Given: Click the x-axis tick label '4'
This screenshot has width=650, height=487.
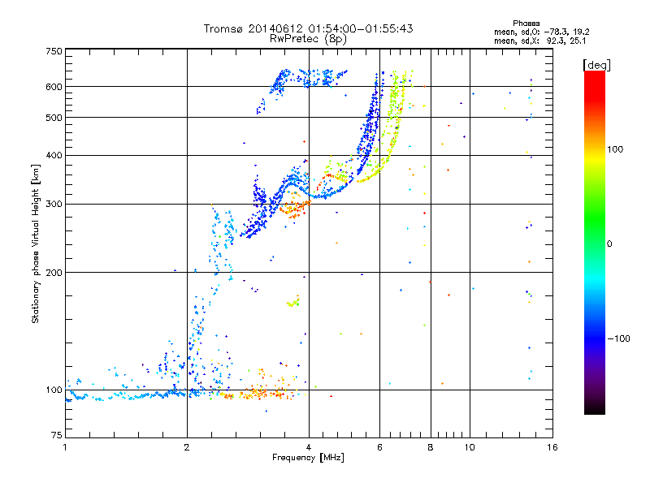Looking at the screenshot, I should tap(309, 447).
